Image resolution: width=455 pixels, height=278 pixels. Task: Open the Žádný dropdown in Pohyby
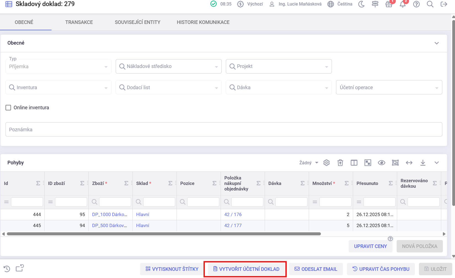point(308,163)
